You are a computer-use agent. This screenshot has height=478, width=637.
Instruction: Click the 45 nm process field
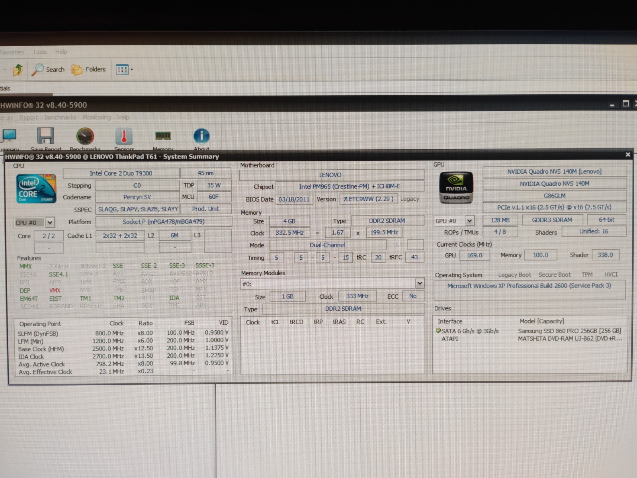coord(205,173)
